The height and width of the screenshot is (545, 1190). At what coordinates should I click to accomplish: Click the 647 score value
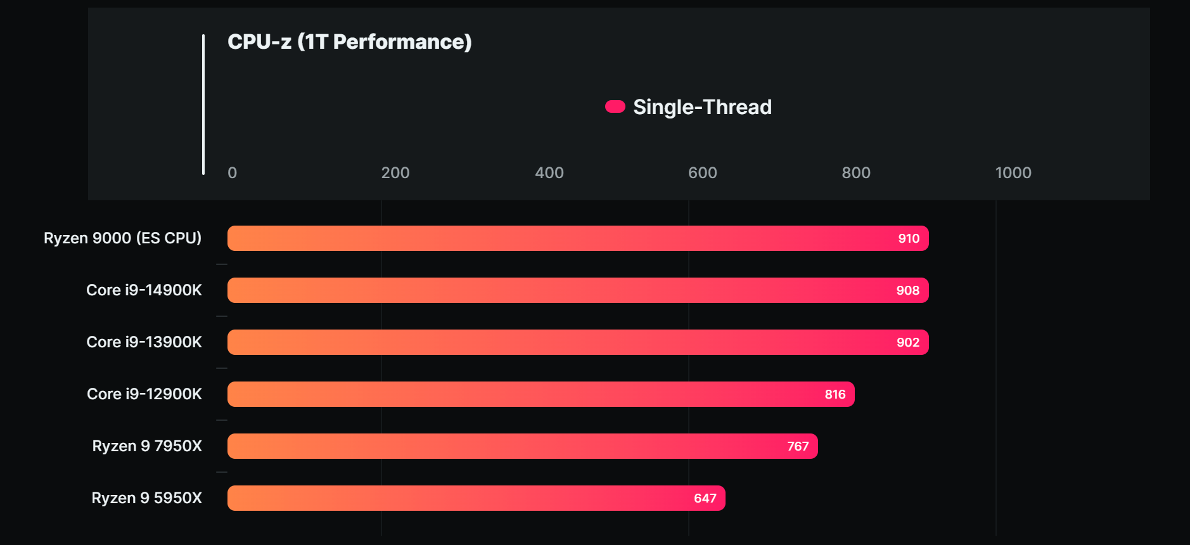click(705, 499)
